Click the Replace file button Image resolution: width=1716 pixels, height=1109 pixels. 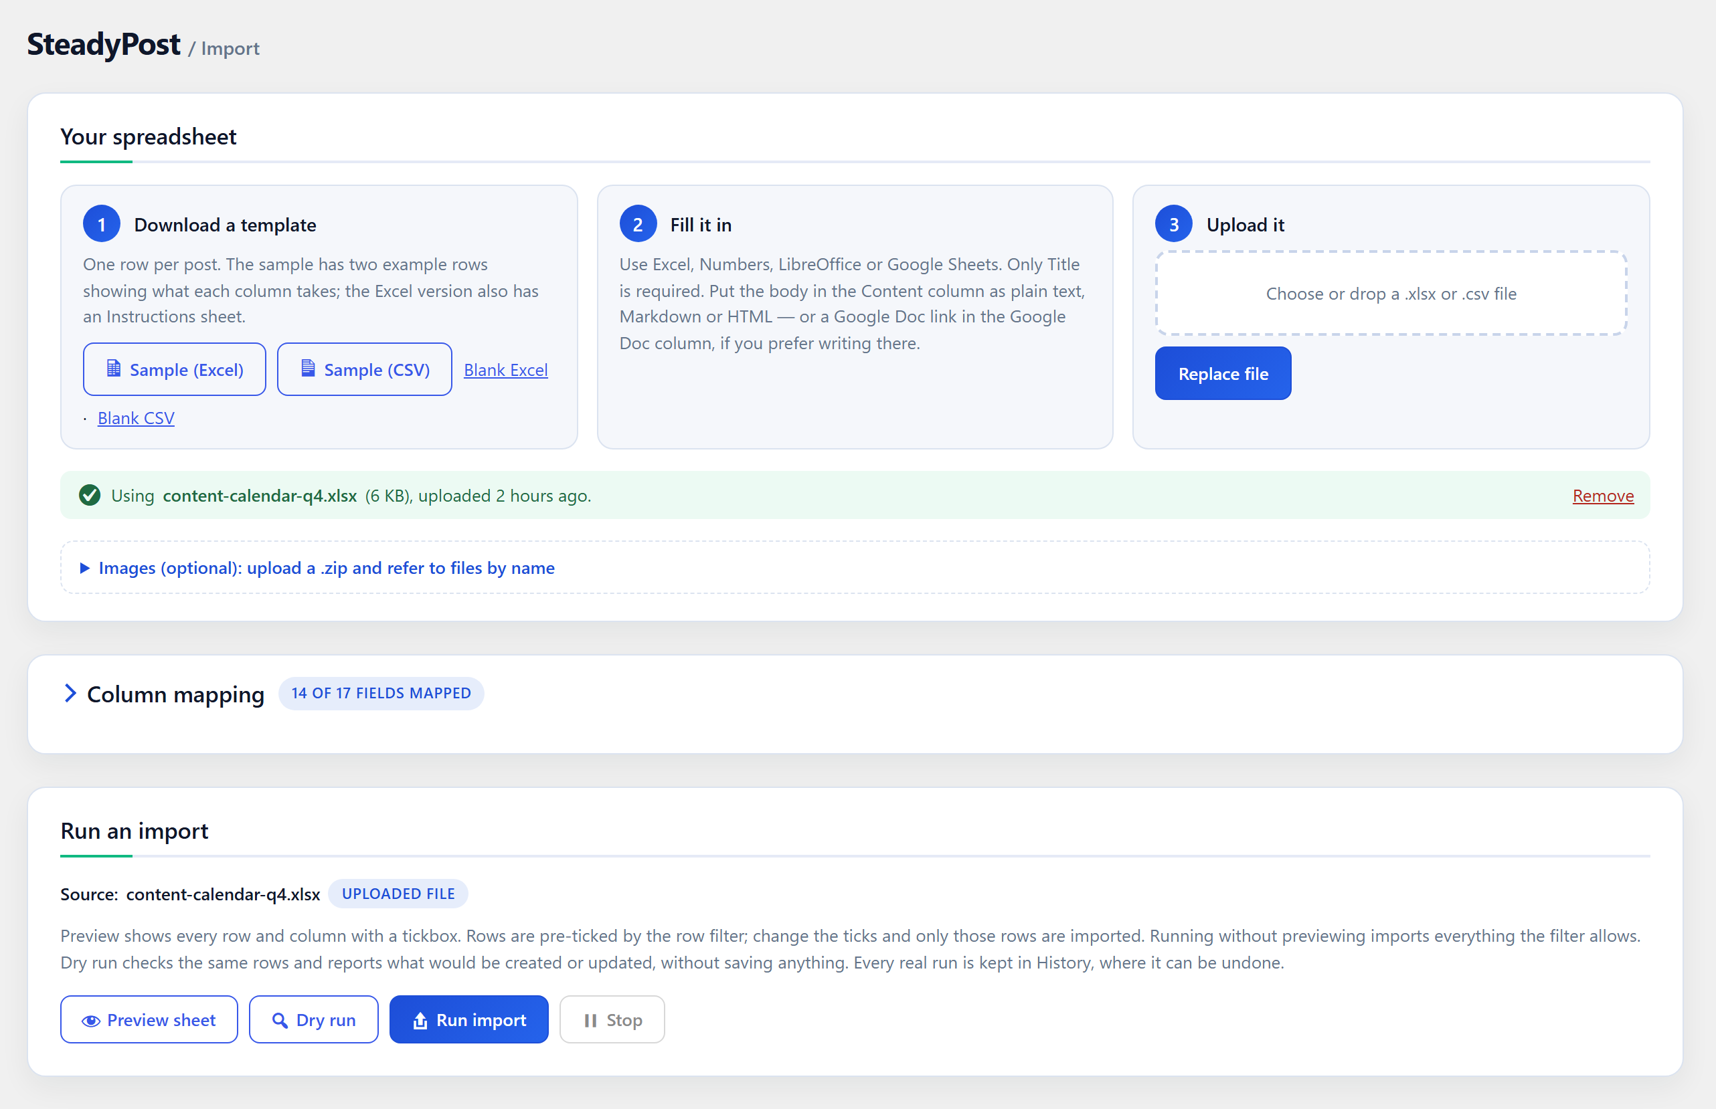[x=1223, y=374]
